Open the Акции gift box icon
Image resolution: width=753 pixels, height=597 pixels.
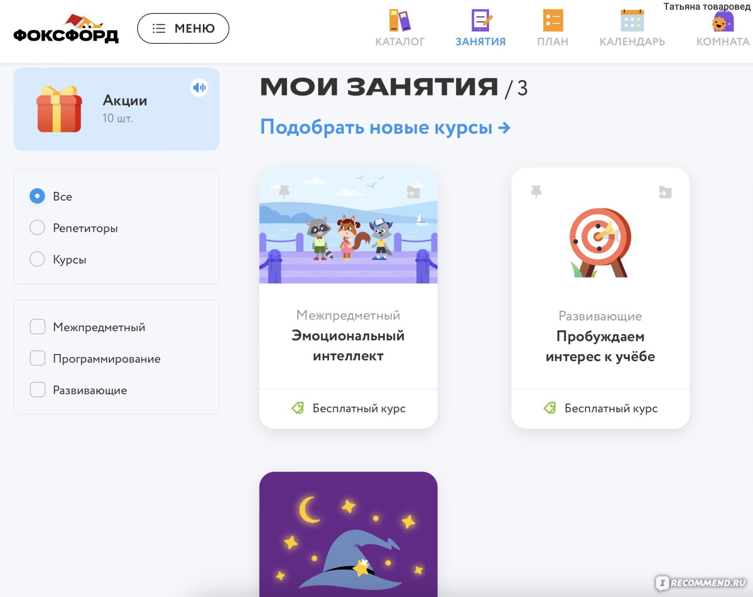[x=59, y=109]
